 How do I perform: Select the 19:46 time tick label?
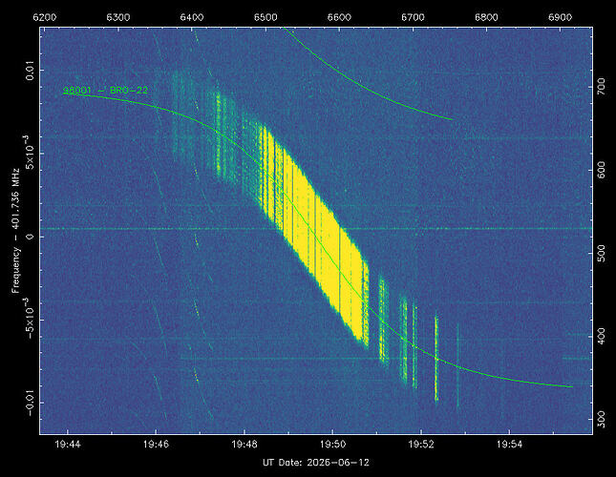pos(156,445)
